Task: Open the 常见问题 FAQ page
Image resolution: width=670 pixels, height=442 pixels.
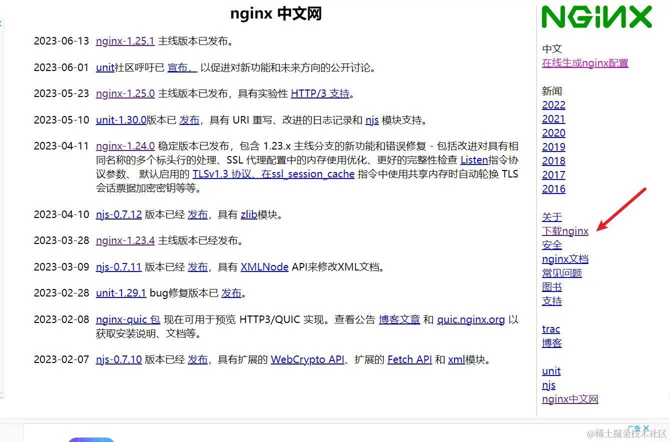Action: pyautogui.click(x=562, y=273)
